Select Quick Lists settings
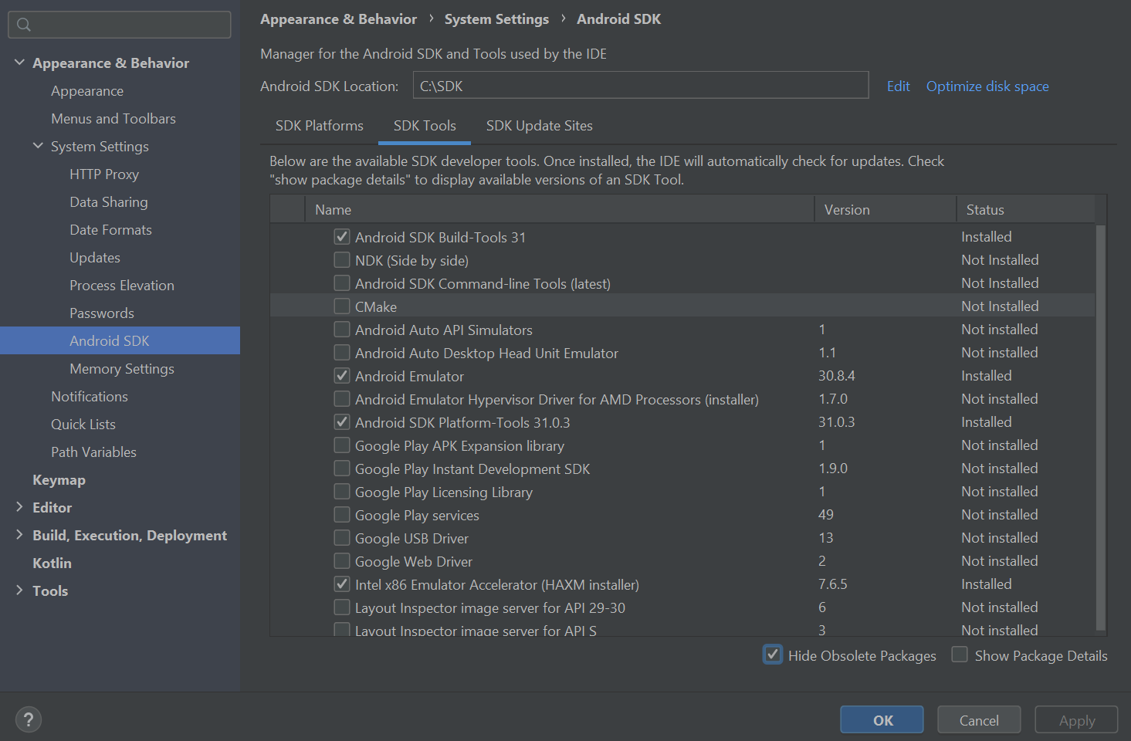This screenshot has width=1131, height=741. tap(83, 425)
